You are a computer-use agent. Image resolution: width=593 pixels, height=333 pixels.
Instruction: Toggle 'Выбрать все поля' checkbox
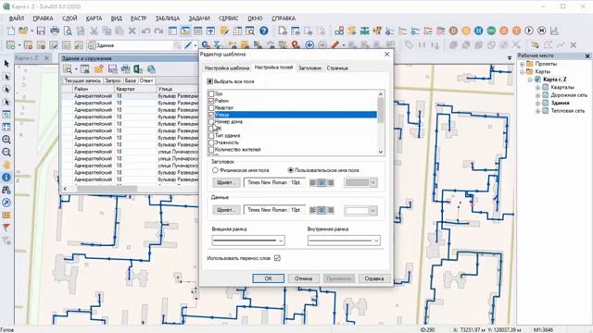[x=210, y=81]
